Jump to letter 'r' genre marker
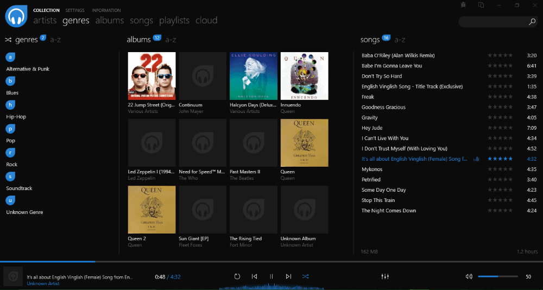 (x=10, y=153)
